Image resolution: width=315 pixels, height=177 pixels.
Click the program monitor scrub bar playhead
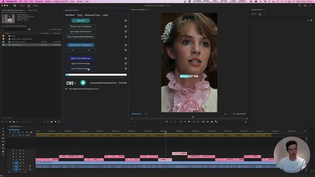pyautogui.click(x=193, y=117)
